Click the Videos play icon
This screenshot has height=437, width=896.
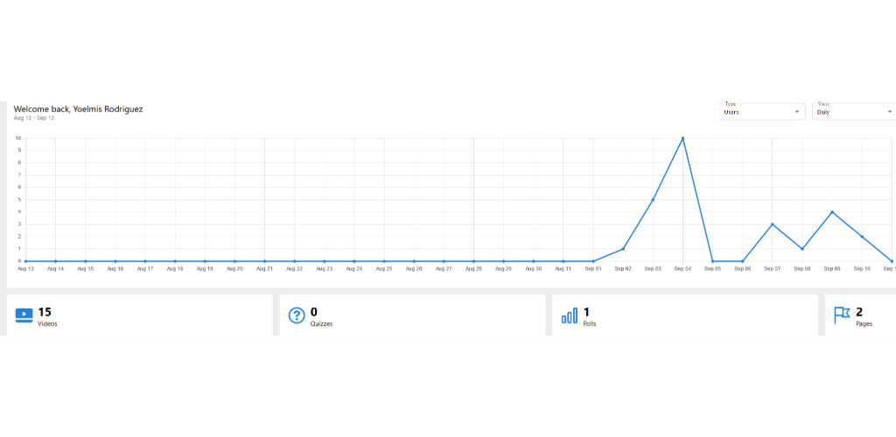(24, 316)
